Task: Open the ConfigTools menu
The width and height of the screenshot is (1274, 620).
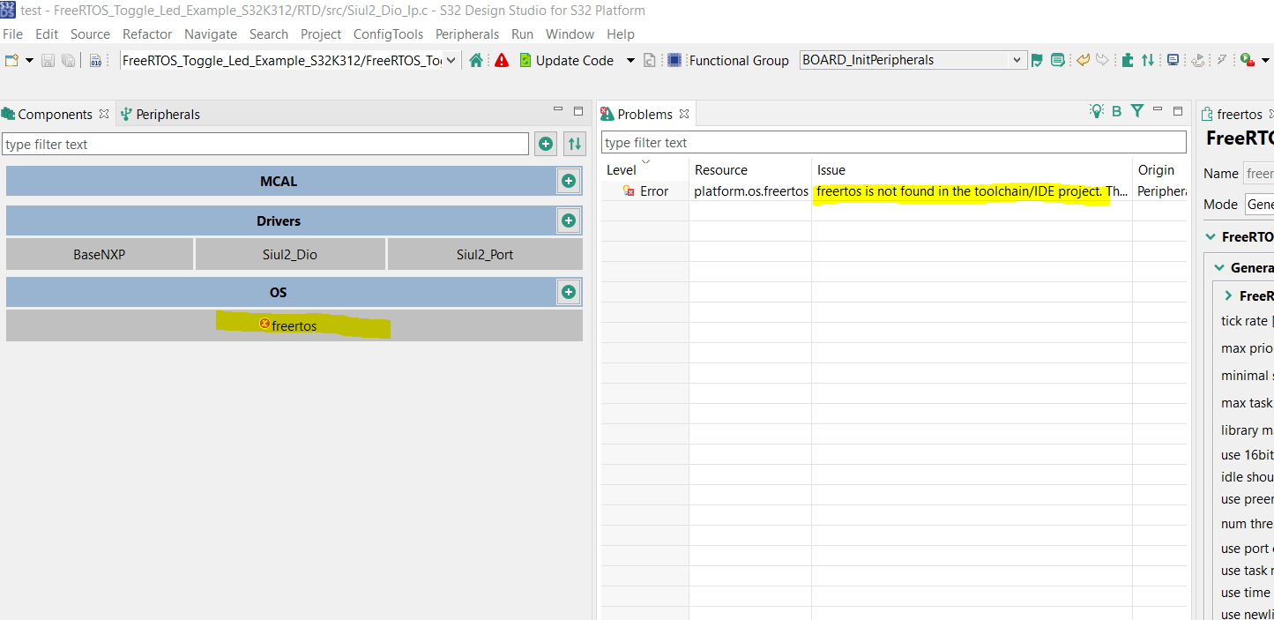Action: [388, 34]
